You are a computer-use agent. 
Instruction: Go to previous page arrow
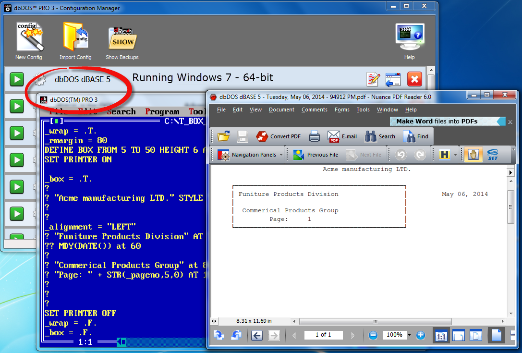pos(294,335)
